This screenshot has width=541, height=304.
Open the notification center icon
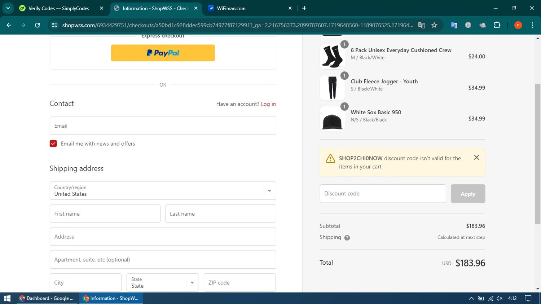pos(528,298)
